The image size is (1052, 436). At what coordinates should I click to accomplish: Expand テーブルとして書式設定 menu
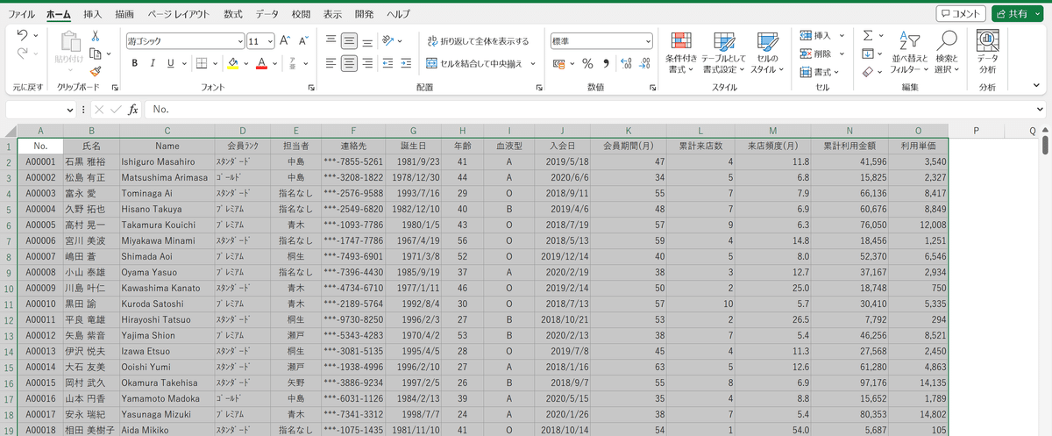pos(724,52)
